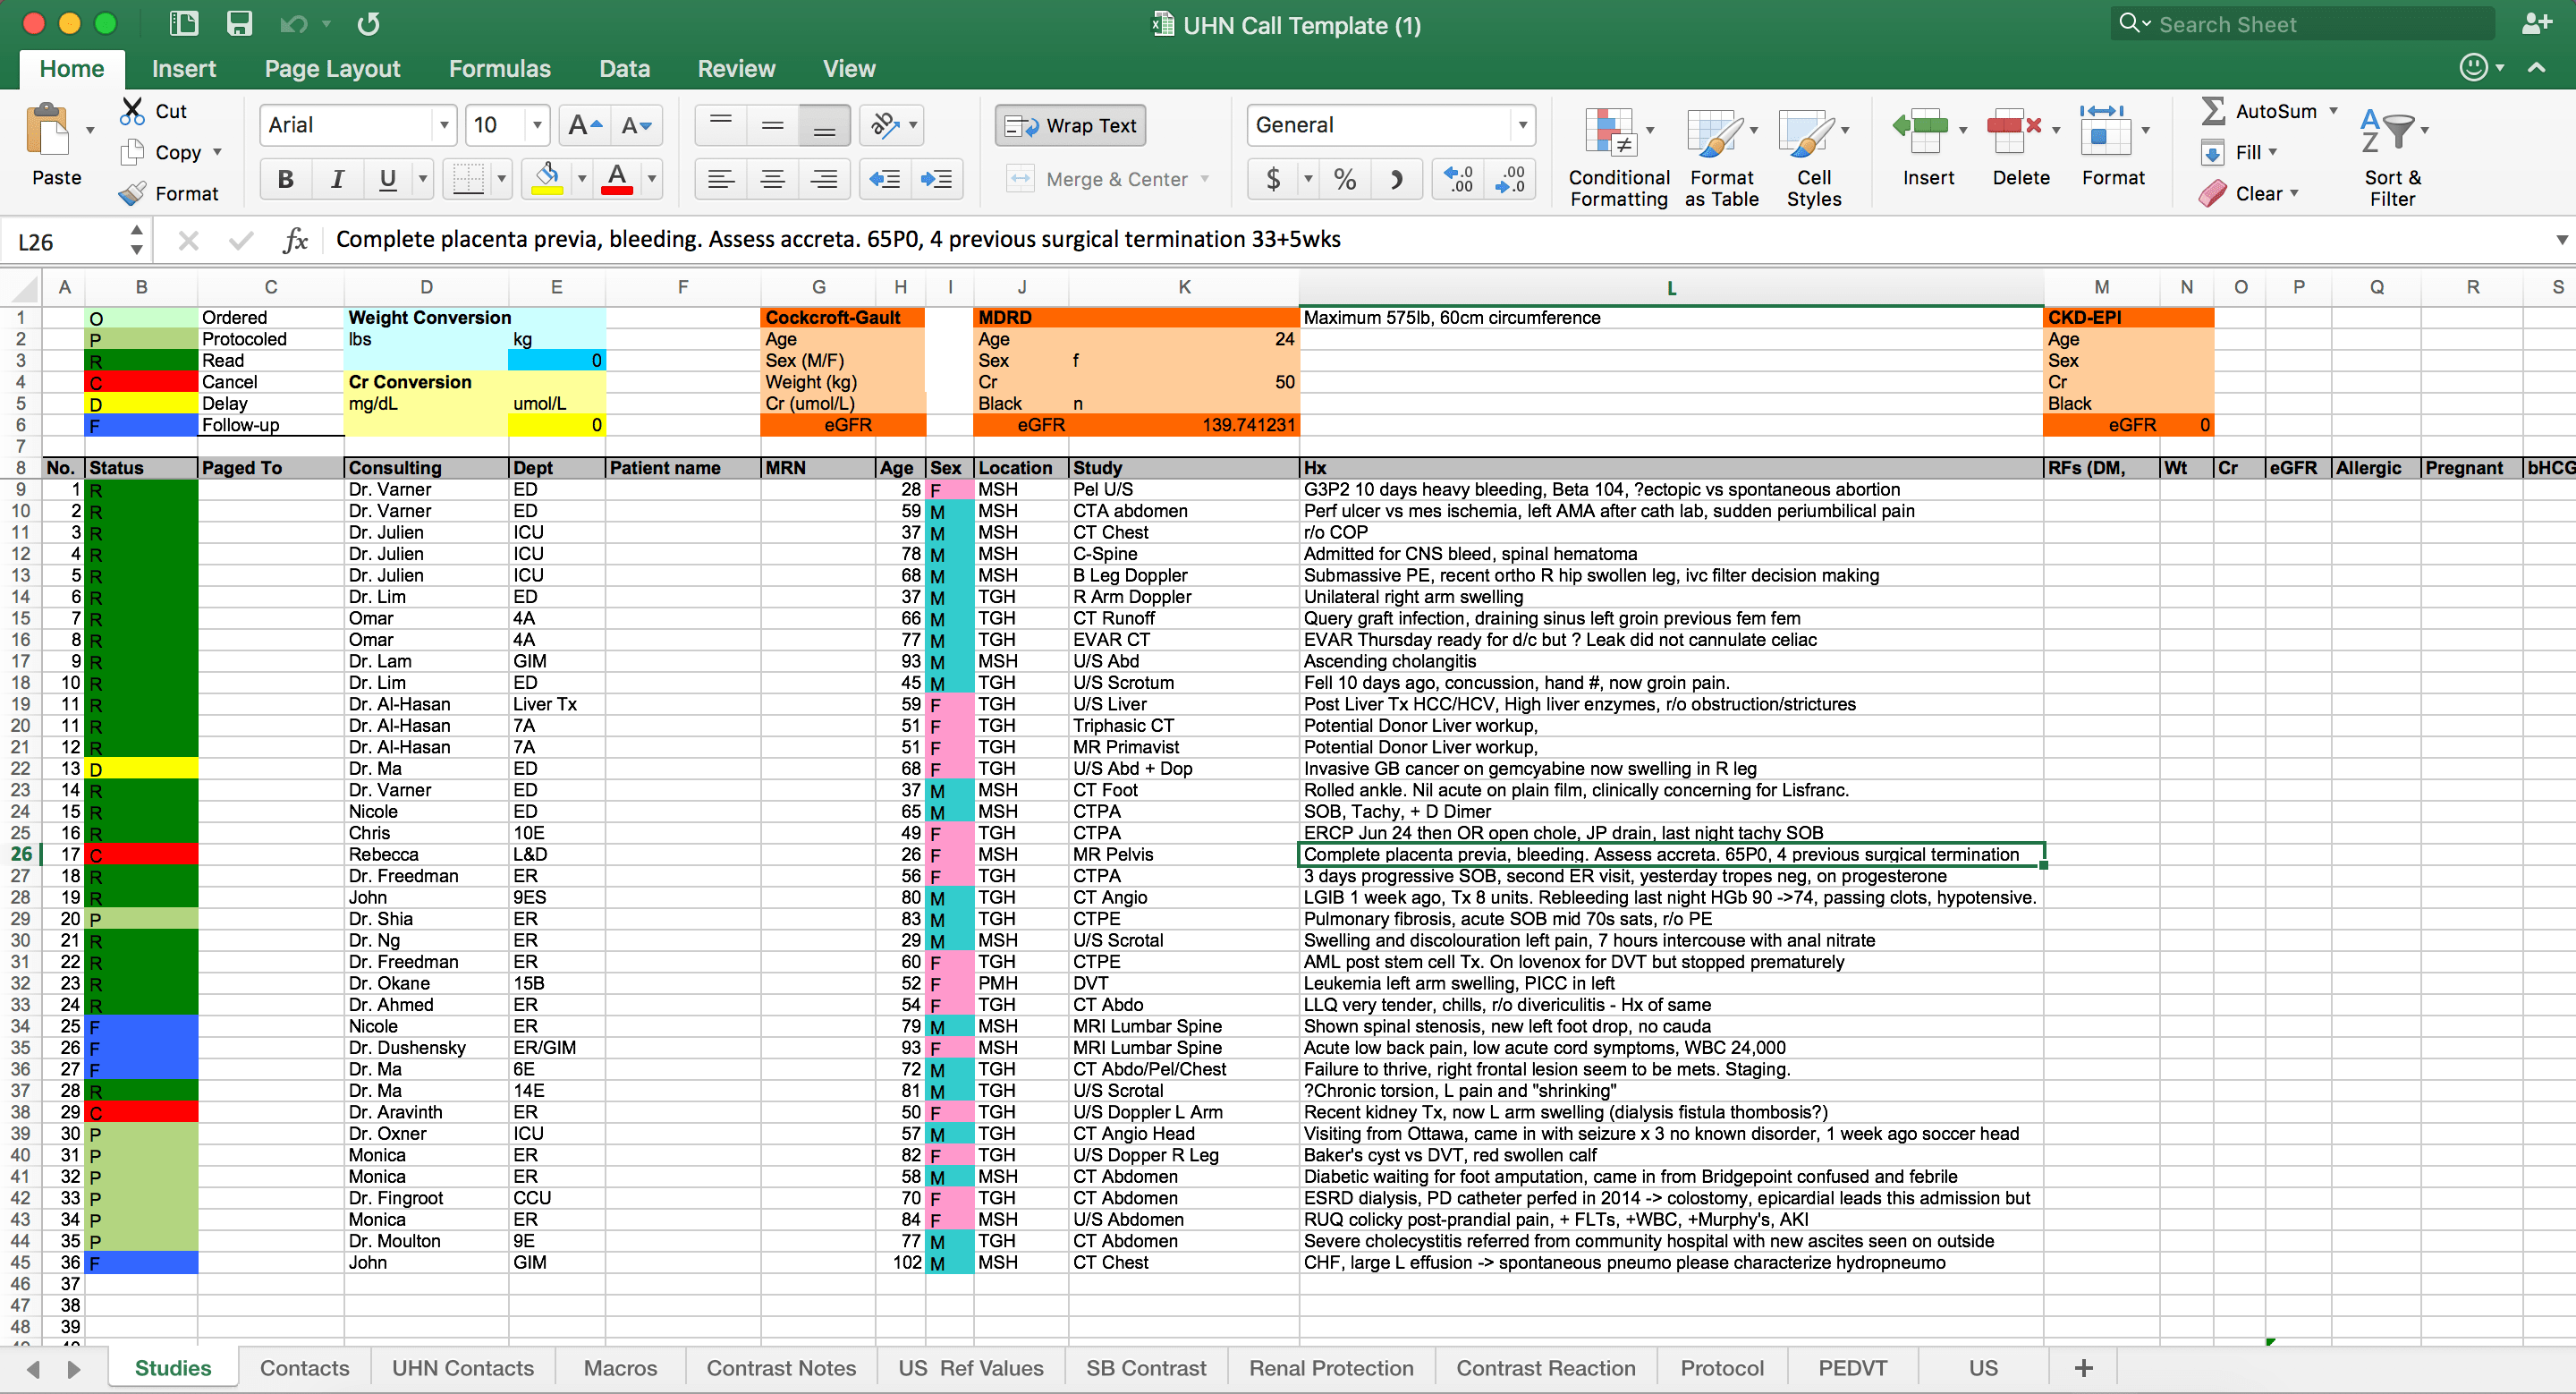The image size is (2576, 1394).
Task: Click Sort & Filter button
Action: point(2392,157)
